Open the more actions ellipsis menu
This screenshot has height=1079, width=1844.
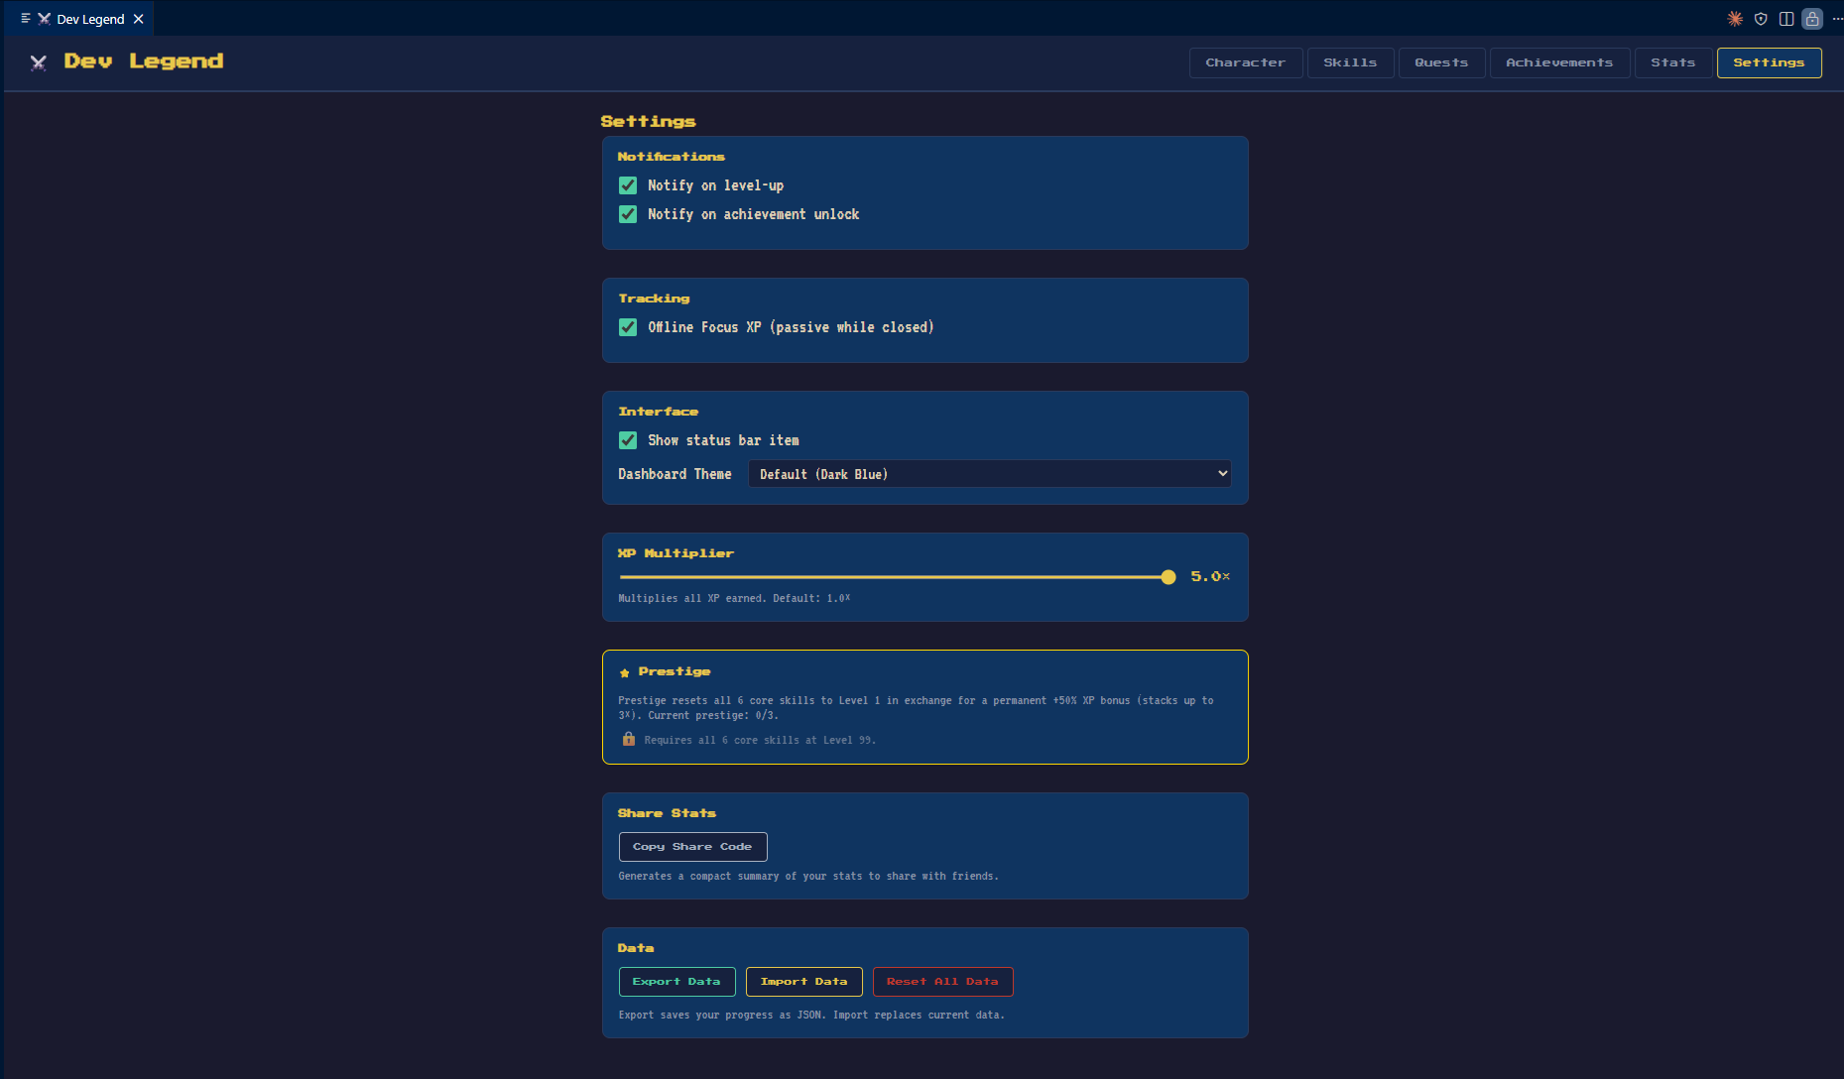point(1836,19)
